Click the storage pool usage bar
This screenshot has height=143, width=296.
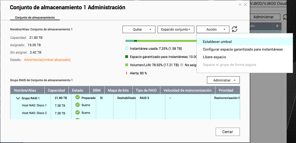[161, 41]
